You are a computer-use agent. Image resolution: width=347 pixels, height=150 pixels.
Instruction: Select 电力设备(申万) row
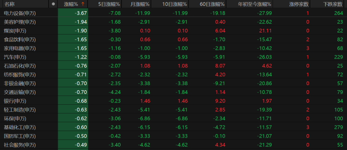point(173,13)
